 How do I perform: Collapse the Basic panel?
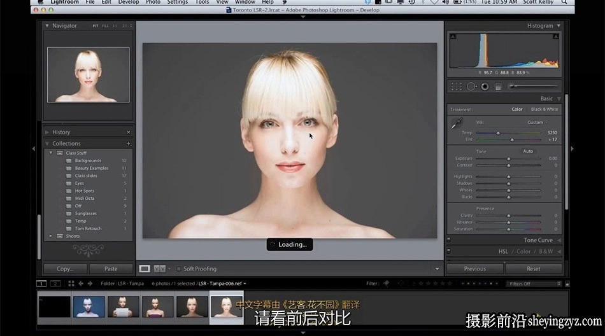point(559,99)
